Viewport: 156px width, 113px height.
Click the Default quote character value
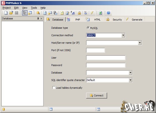(91, 80)
